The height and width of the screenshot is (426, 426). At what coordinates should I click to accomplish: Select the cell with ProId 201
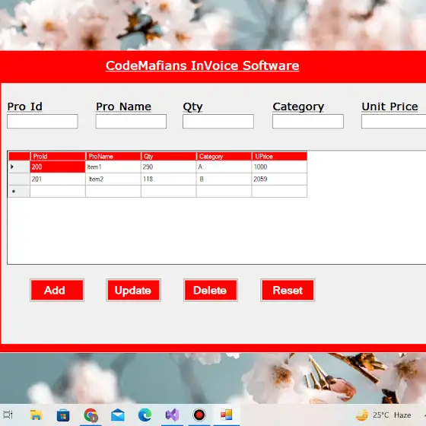pyautogui.click(x=58, y=179)
